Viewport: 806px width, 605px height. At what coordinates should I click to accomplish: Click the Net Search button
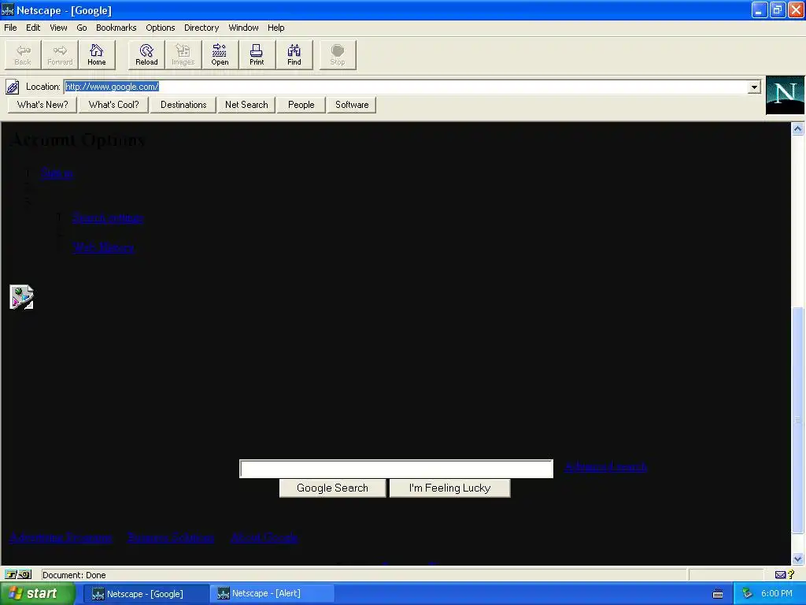pyautogui.click(x=246, y=105)
